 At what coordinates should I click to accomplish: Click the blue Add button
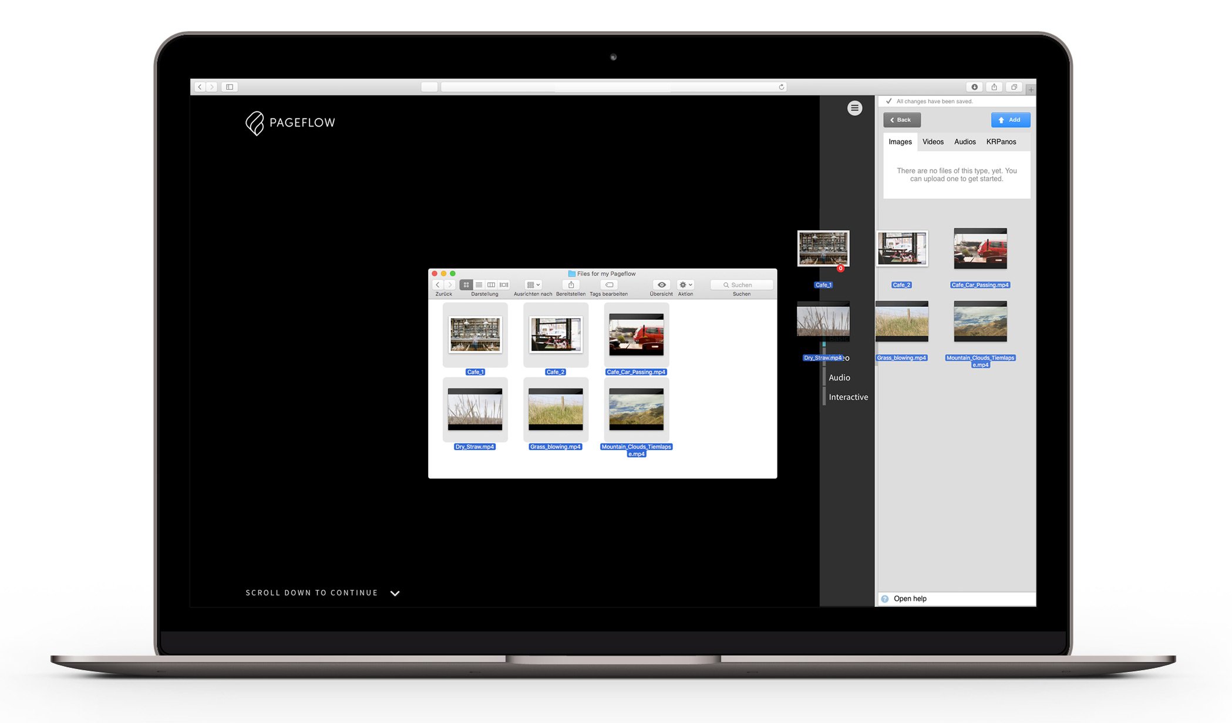tap(1010, 120)
